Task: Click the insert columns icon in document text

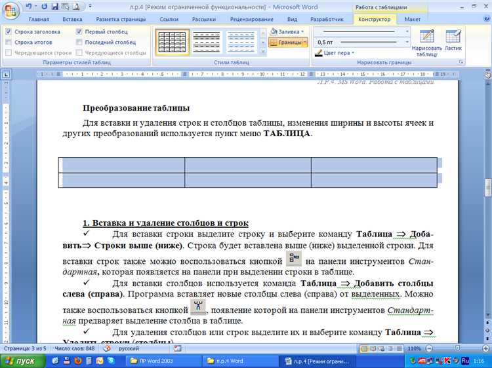Action: [197, 307]
